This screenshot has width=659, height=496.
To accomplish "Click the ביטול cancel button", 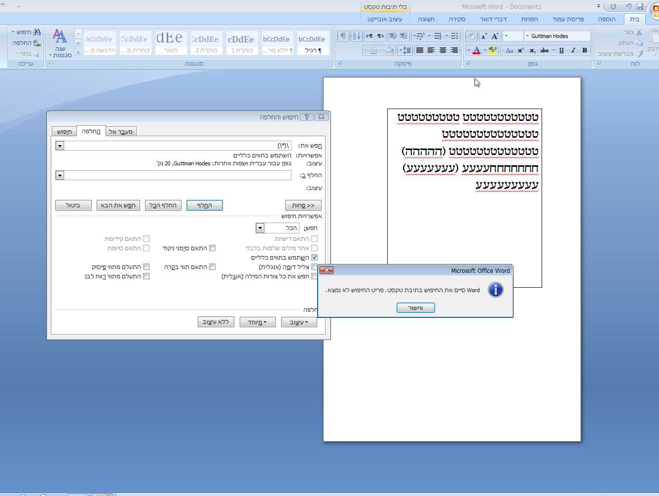I will [x=73, y=205].
